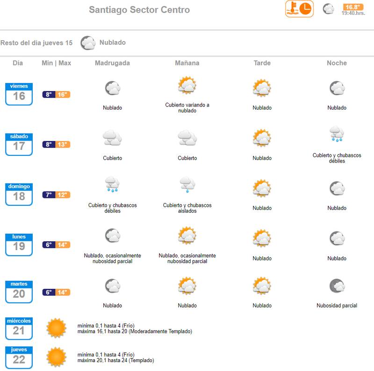Click Saturday night's rain showers icon
The image size is (374, 371).
[337, 134]
